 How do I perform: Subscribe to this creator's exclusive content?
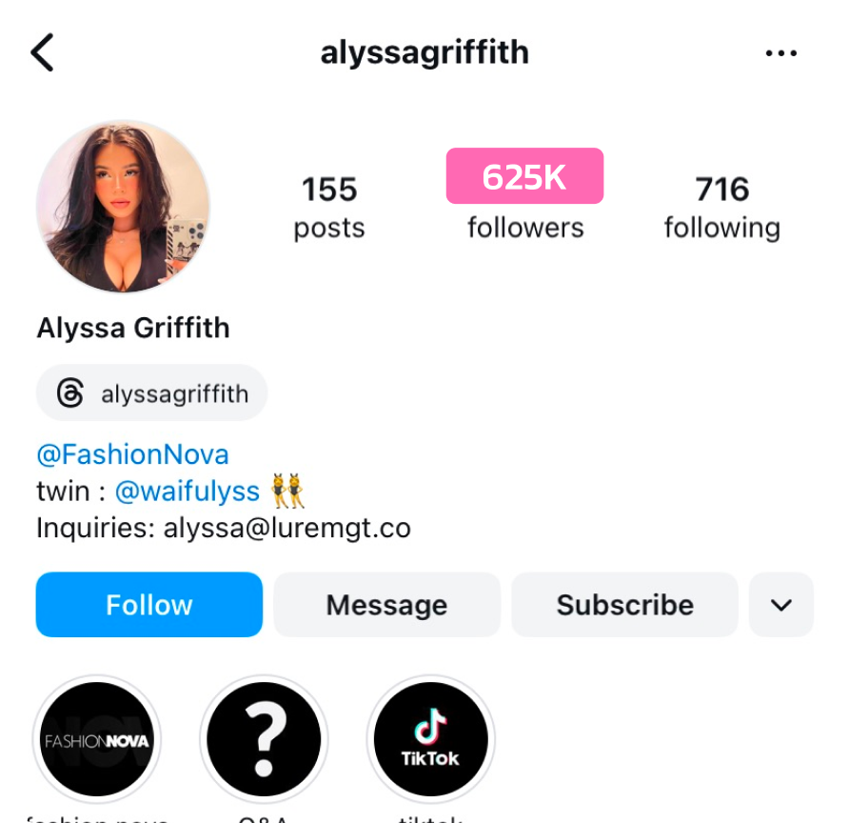coord(624,605)
